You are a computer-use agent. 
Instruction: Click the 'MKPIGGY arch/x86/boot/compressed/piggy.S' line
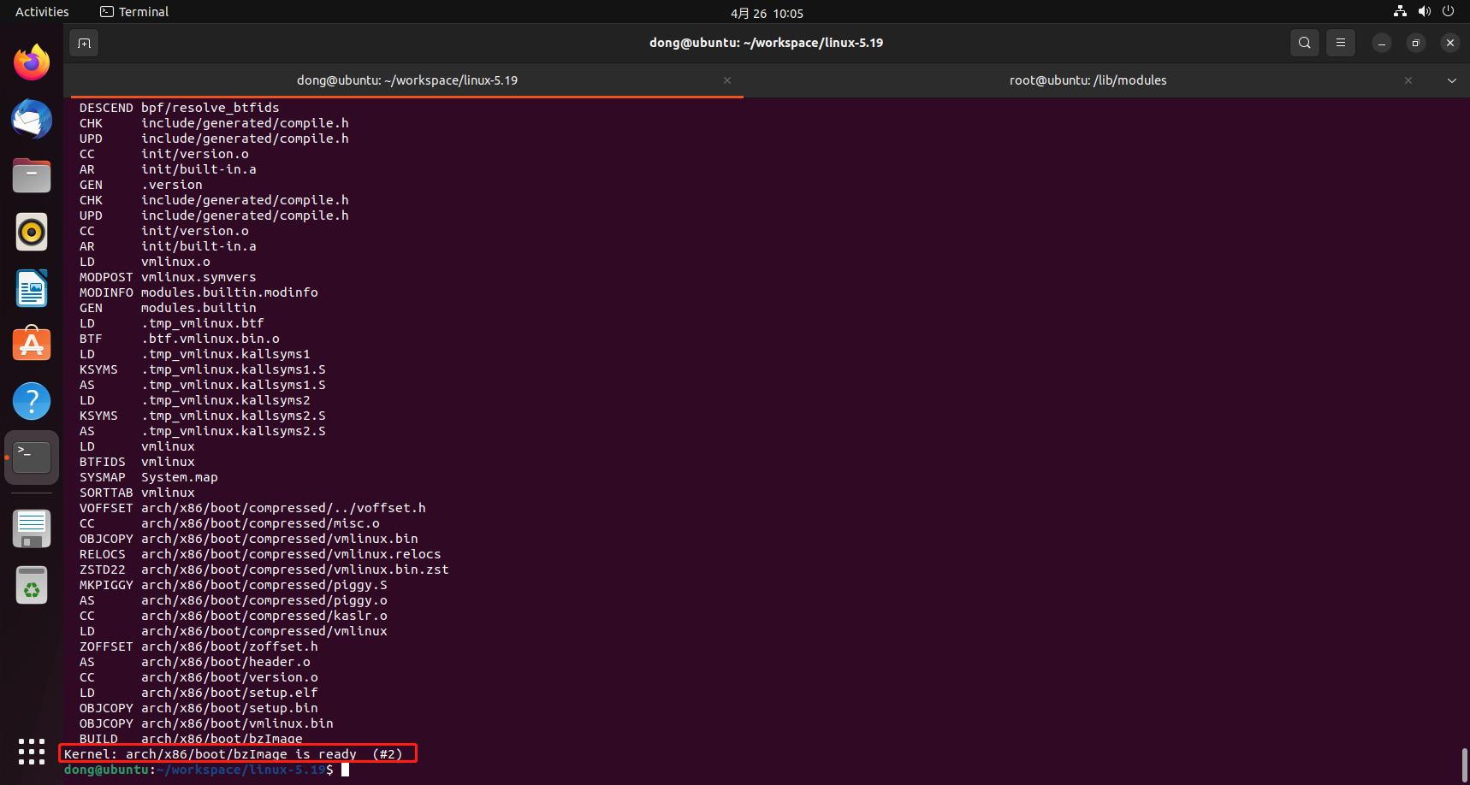coord(233,585)
